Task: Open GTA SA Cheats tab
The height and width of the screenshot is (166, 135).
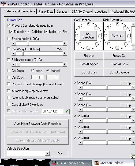Action: [82, 11]
